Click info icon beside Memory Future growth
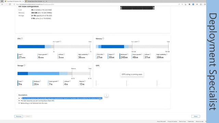Viewport: 219px width, 123px height. [142, 54]
